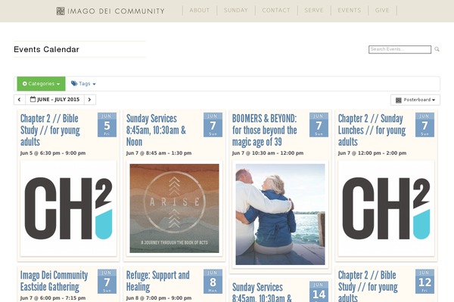Click the Jun 5 Fri date badge
Screen dimensions: 454x302
(107, 125)
